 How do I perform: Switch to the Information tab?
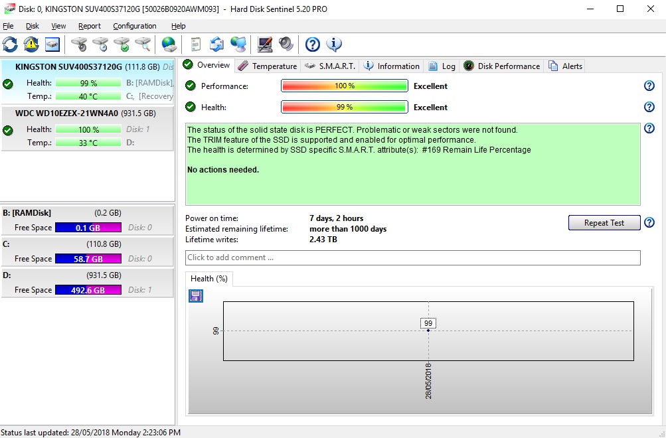pos(392,66)
